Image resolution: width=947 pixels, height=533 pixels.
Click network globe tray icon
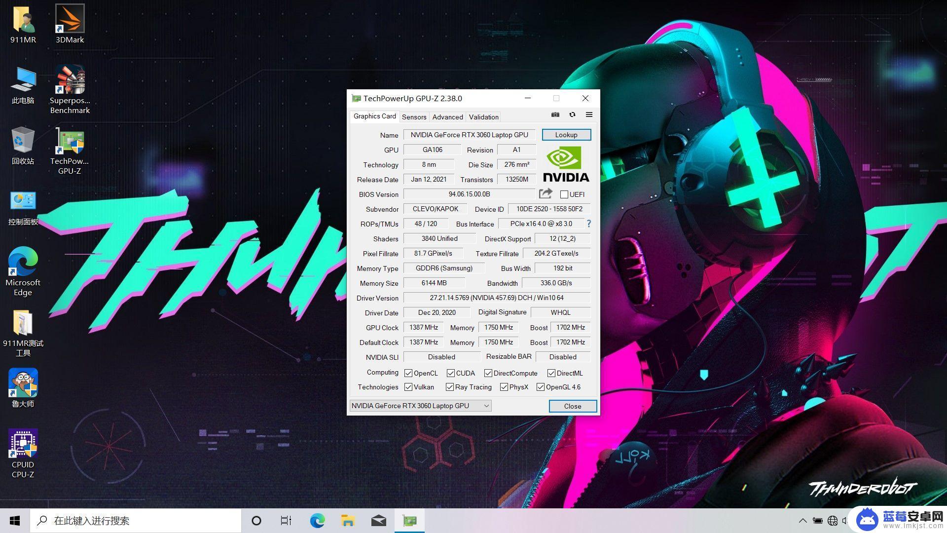click(x=833, y=521)
